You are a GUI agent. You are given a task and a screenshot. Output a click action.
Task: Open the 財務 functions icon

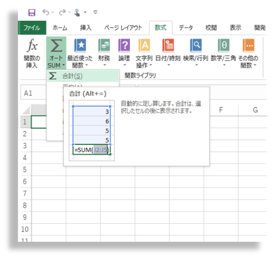(104, 45)
